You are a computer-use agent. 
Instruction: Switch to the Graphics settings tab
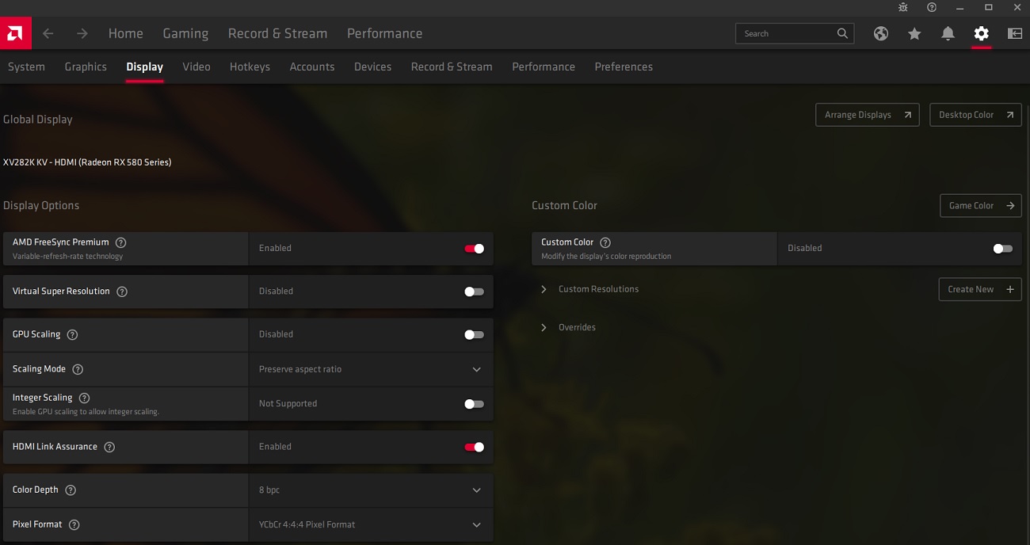pos(86,67)
